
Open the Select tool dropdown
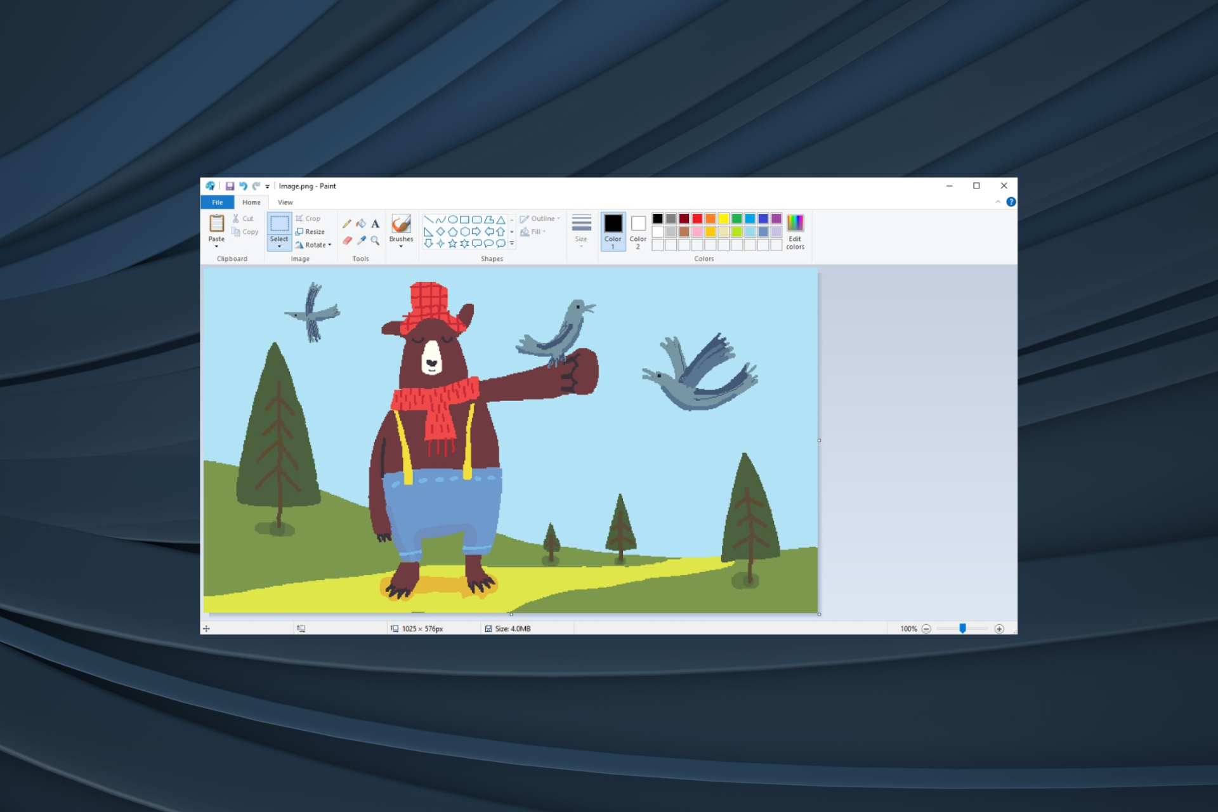tap(279, 246)
